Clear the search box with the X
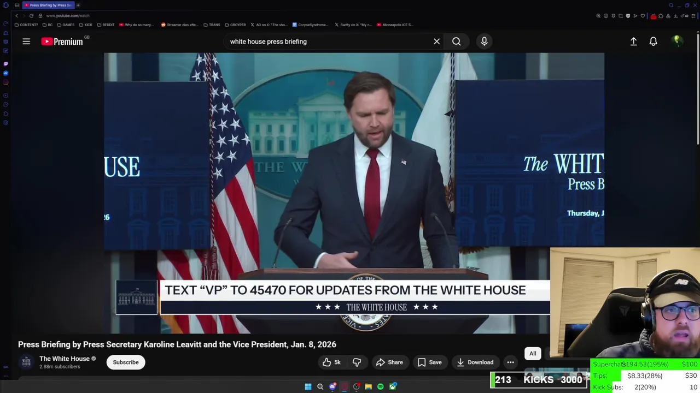The height and width of the screenshot is (393, 700). (436, 41)
